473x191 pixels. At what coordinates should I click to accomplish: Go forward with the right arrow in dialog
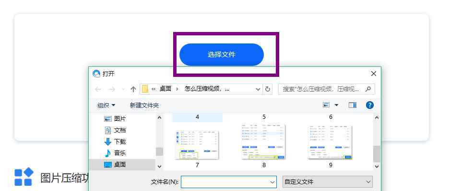tap(112, 89)
